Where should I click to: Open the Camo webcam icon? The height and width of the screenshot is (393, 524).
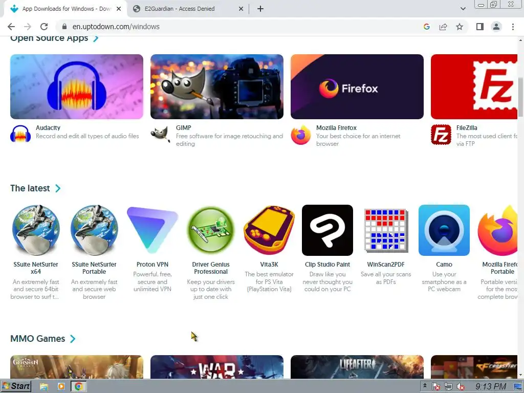(444, 230)
